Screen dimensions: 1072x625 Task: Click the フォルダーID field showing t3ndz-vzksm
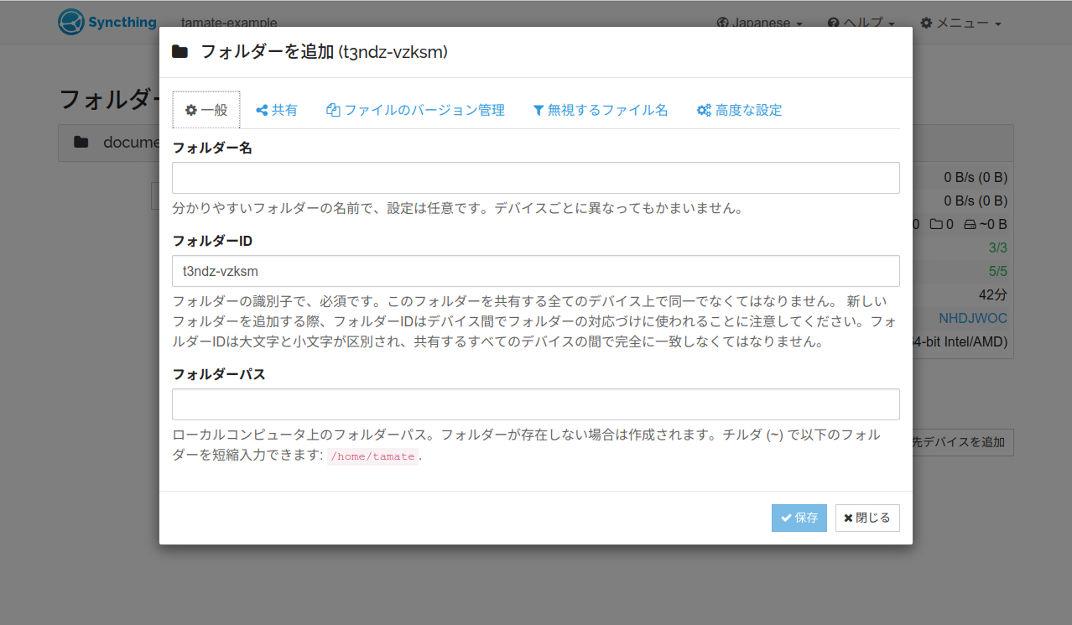[x=536, y=271]
